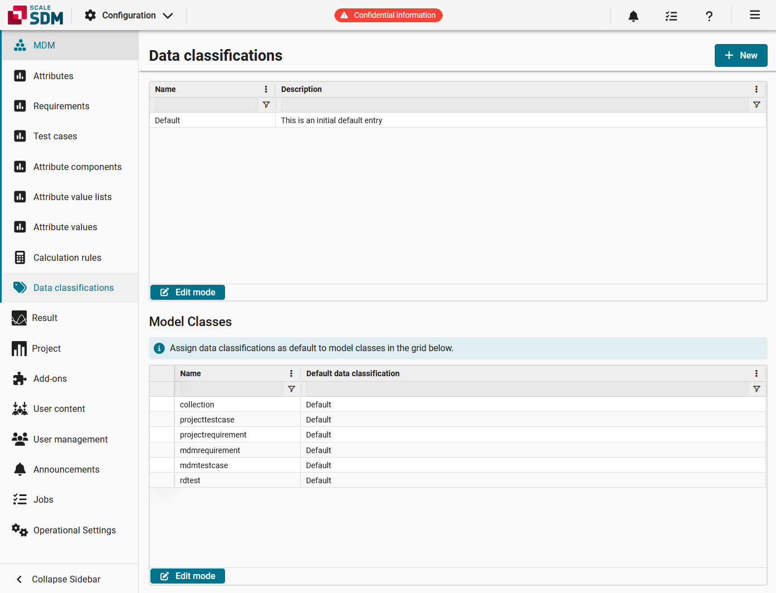The image size is (776, 593).
Task: Open Attribute value lists page
Action: coord(70,197)
